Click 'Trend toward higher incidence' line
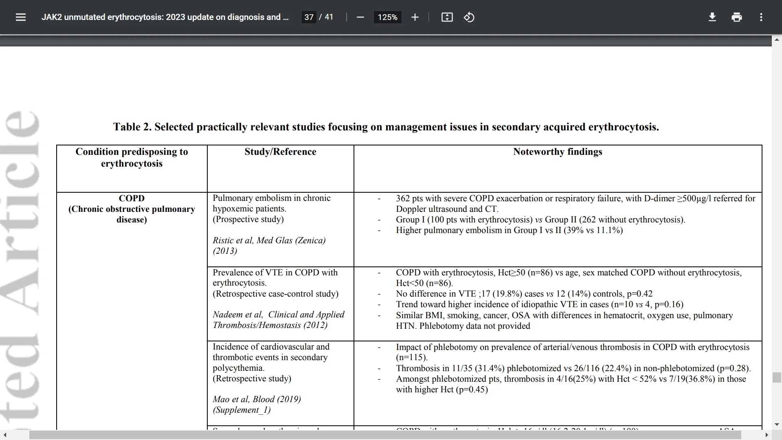The image size is (782, 440). click(x=540, y=304)
